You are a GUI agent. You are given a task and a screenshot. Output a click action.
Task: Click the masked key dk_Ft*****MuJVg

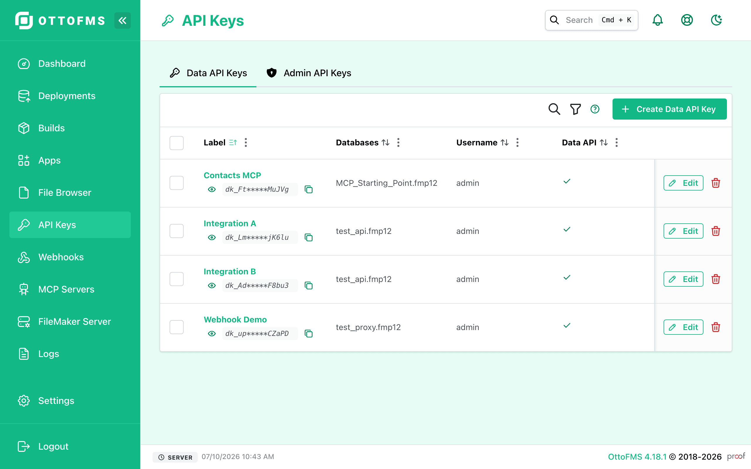(260, 189)
